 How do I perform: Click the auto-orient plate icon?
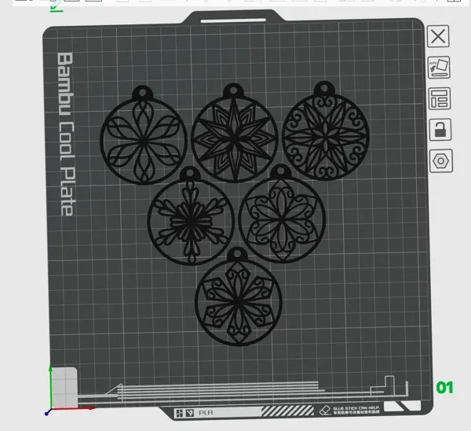(x=439, y=68)
